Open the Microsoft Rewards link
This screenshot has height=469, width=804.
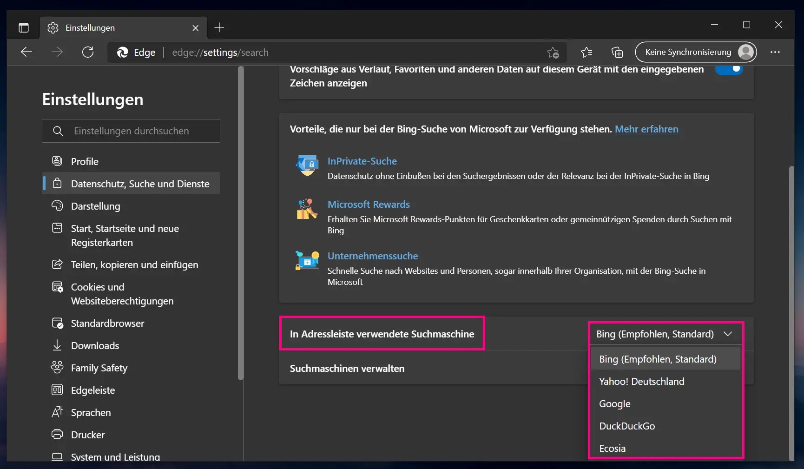point(369,205)
